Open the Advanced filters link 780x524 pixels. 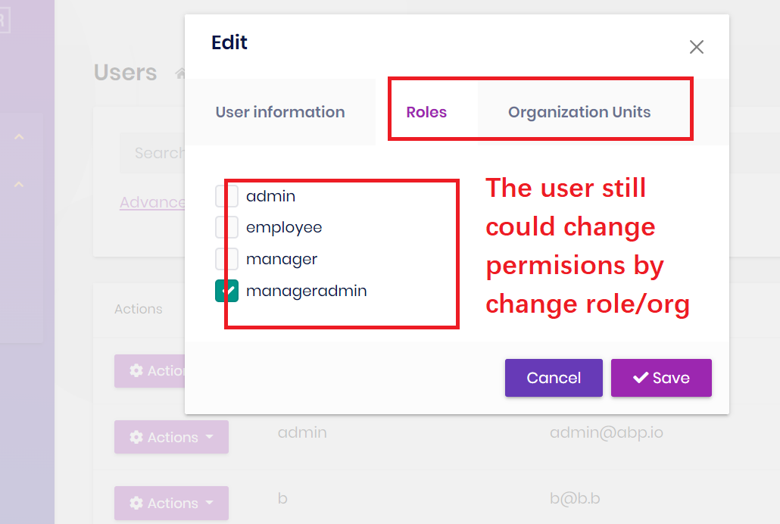point(152,202)
